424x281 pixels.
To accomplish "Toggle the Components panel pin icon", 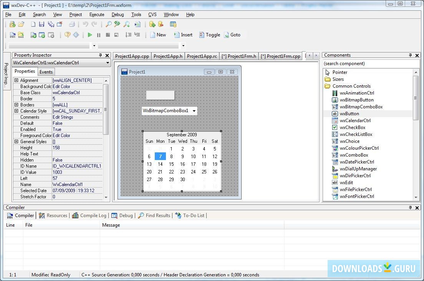I will coord(410,55).
